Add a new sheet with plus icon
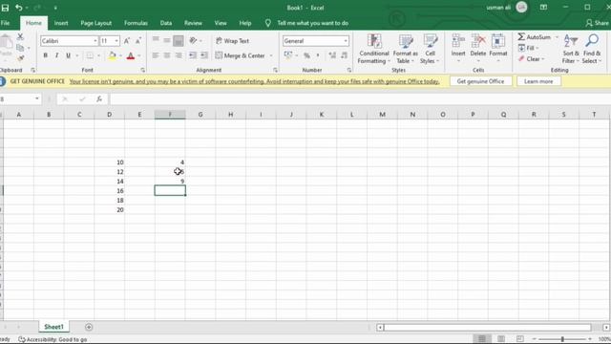This screenshot has height=344, width=611. click(x=89, y=327)
